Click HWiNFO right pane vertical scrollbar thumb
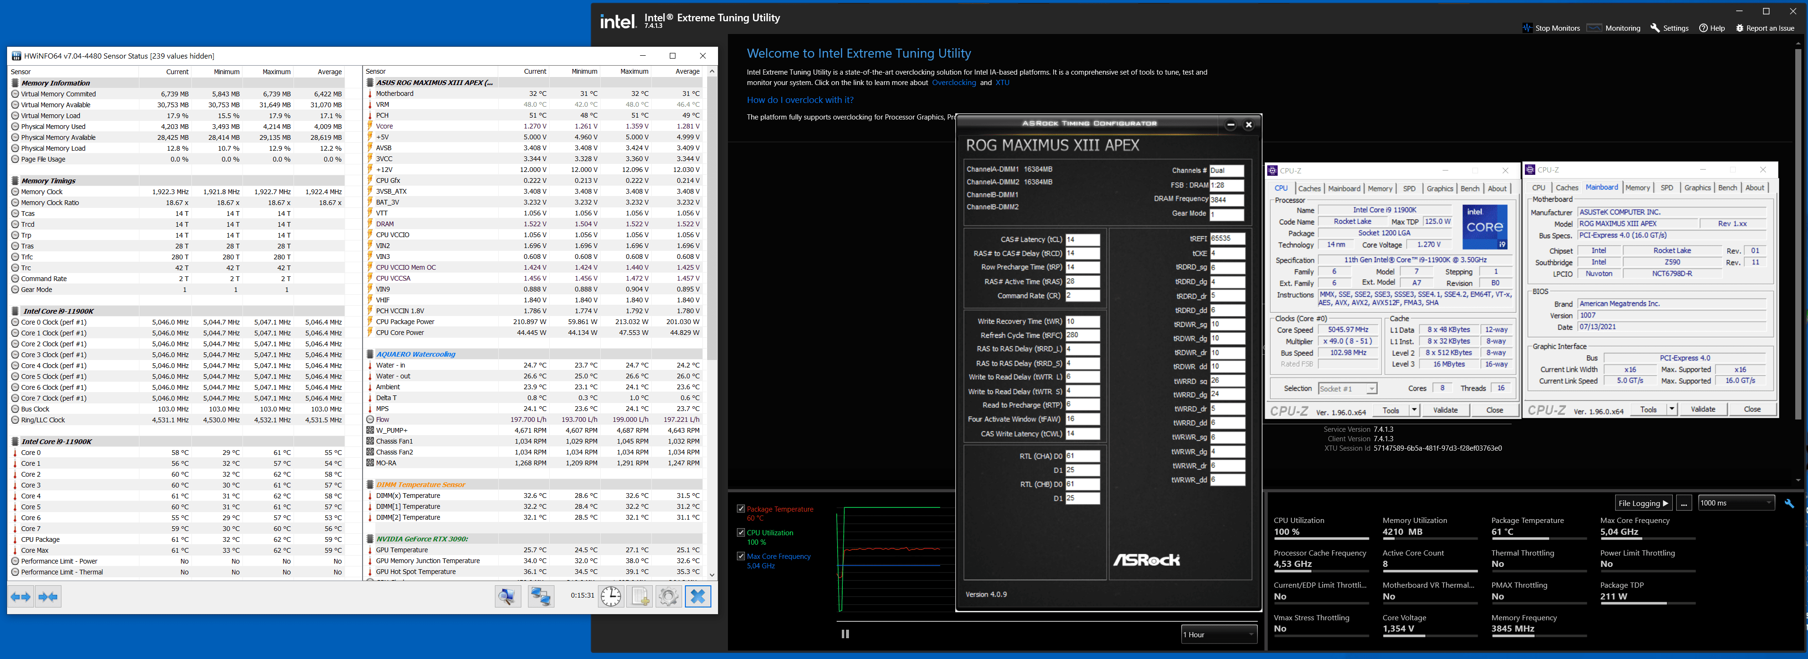1808x659 pixels. click(x=712, y=218)
